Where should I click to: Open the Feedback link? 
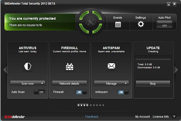(x=92, y=116)
